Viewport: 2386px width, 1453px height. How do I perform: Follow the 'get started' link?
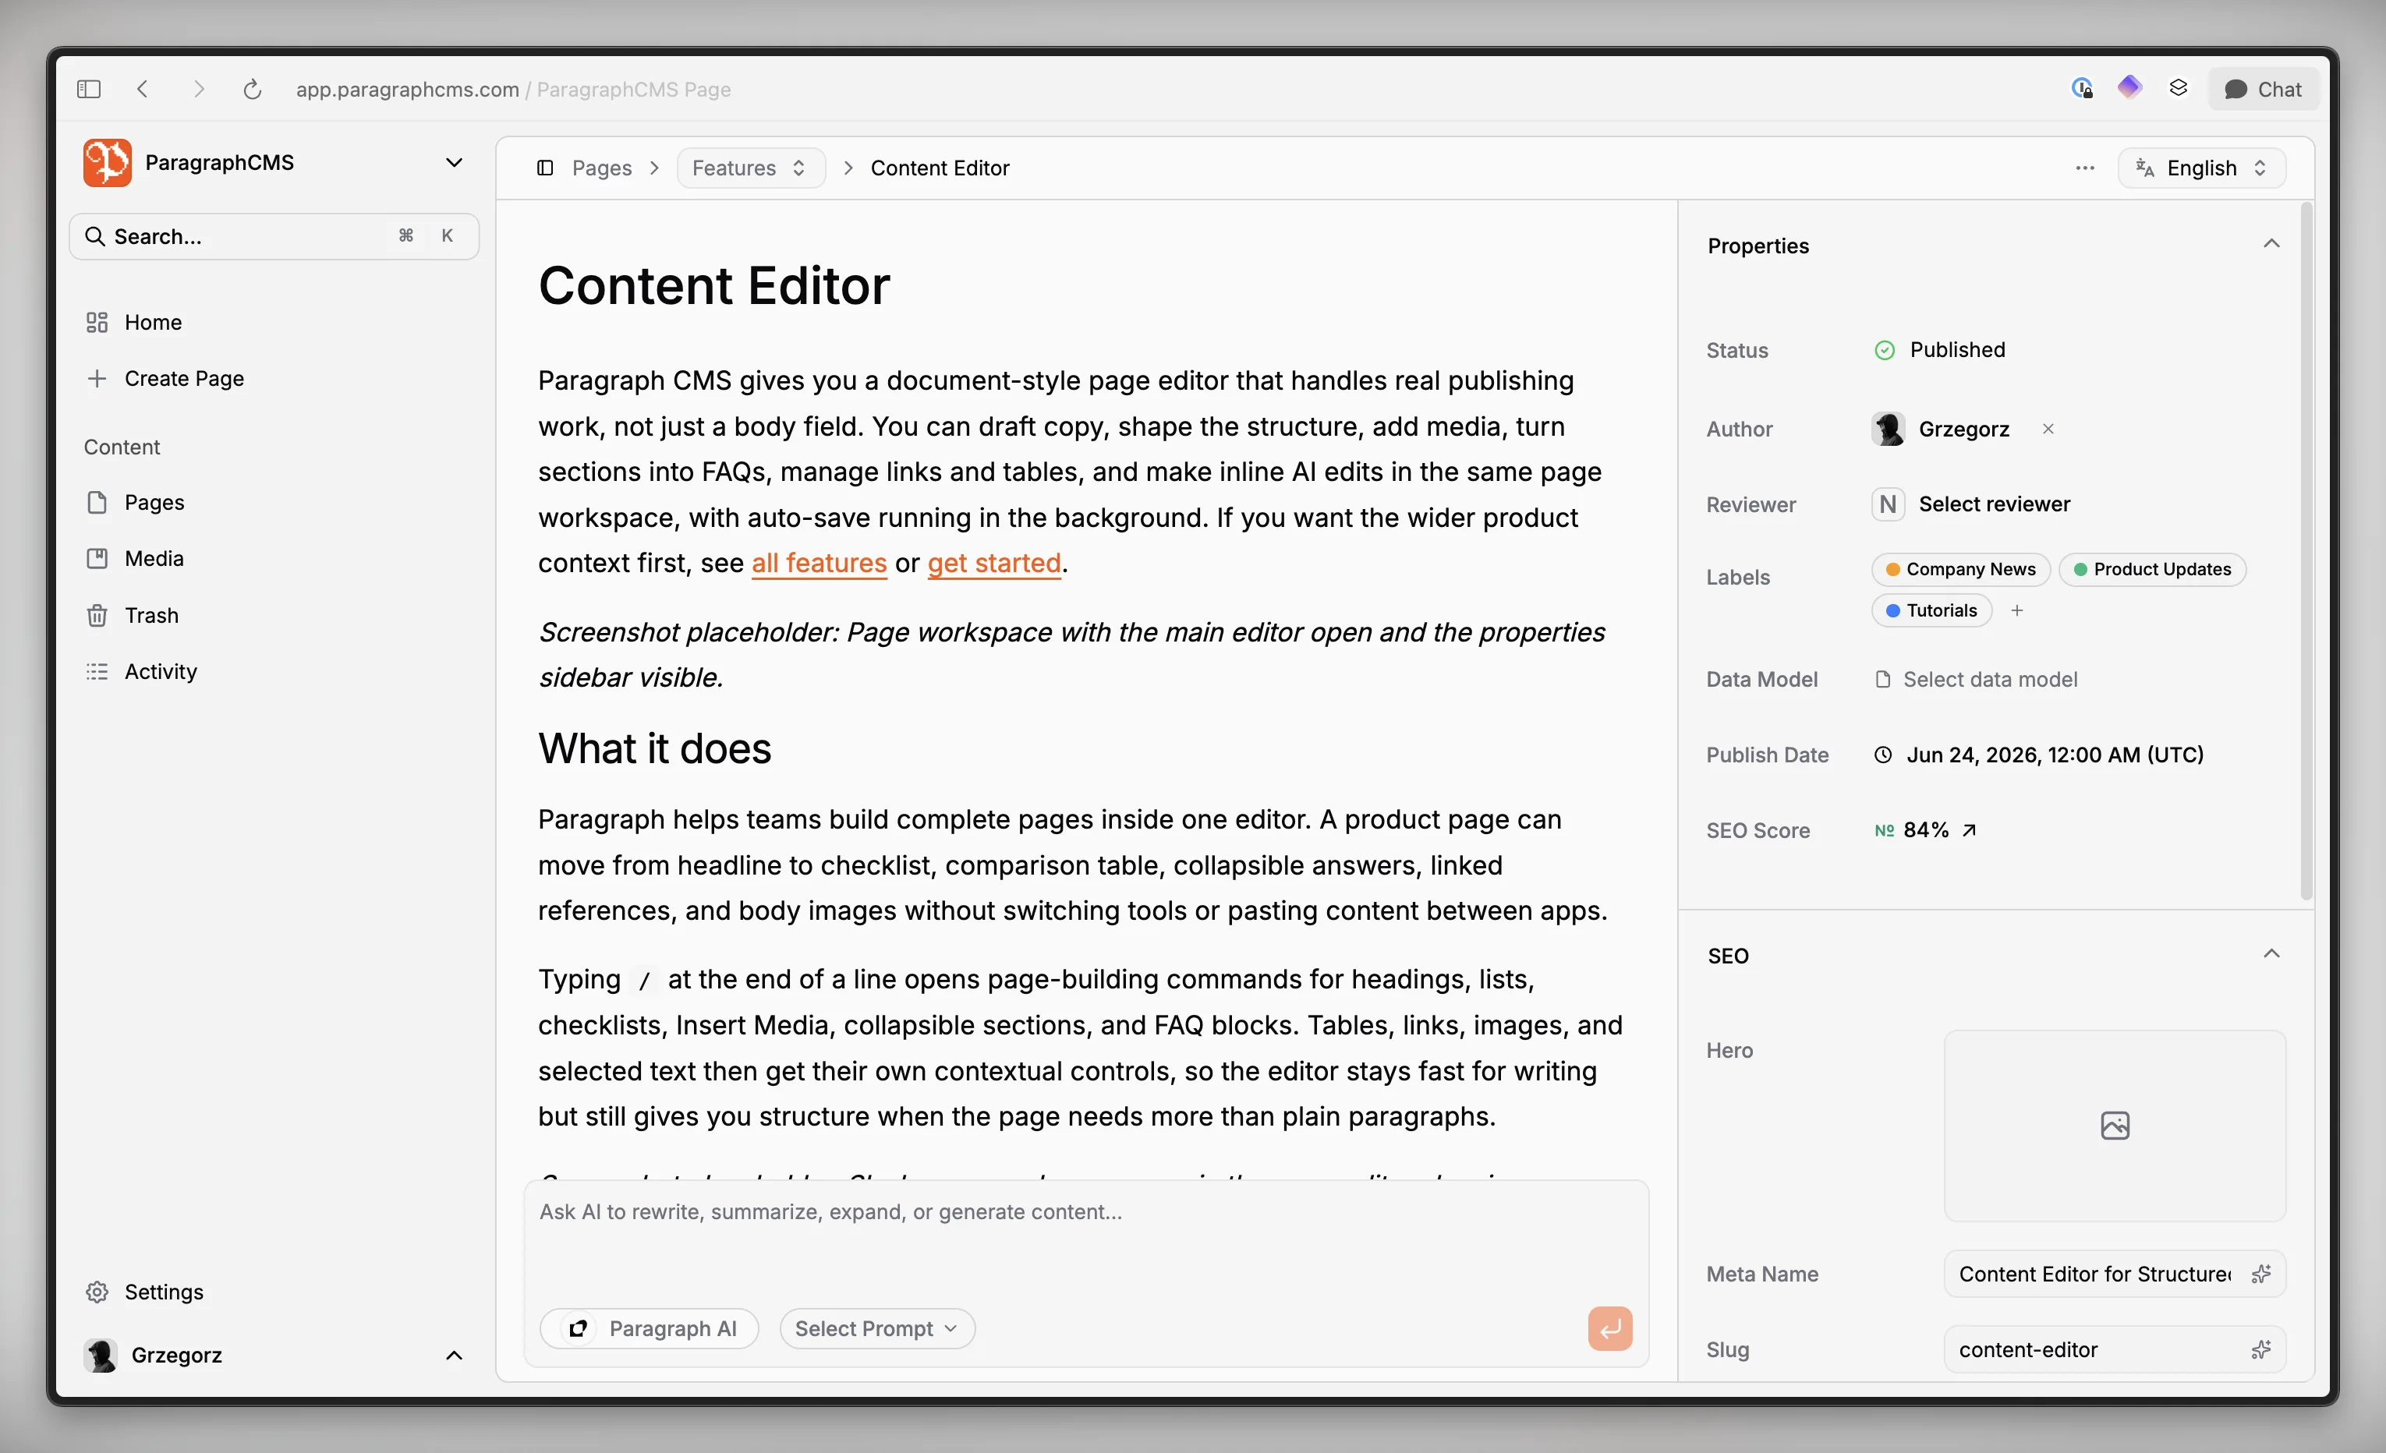993,564
